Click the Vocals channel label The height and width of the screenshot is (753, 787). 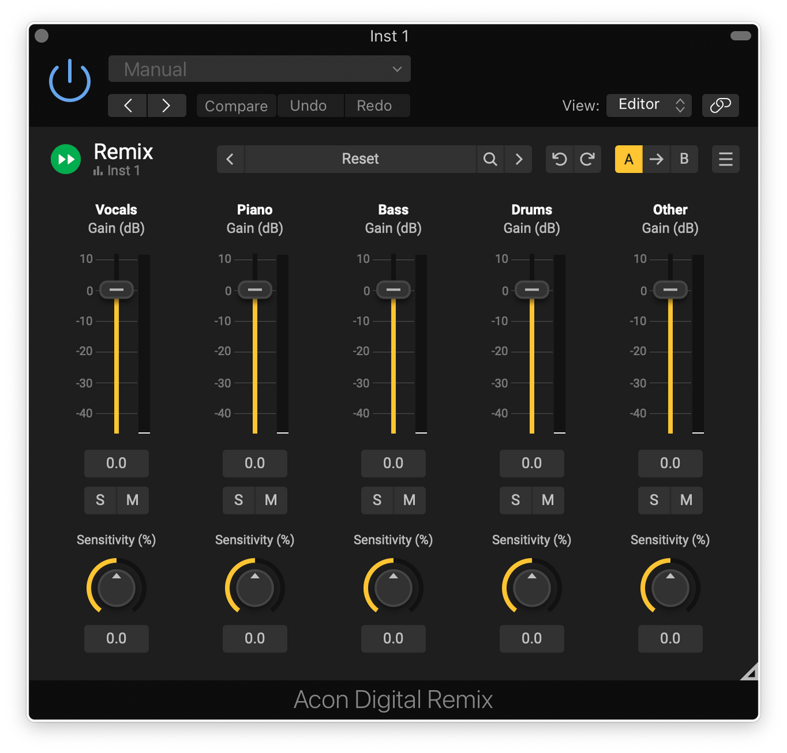117,209
